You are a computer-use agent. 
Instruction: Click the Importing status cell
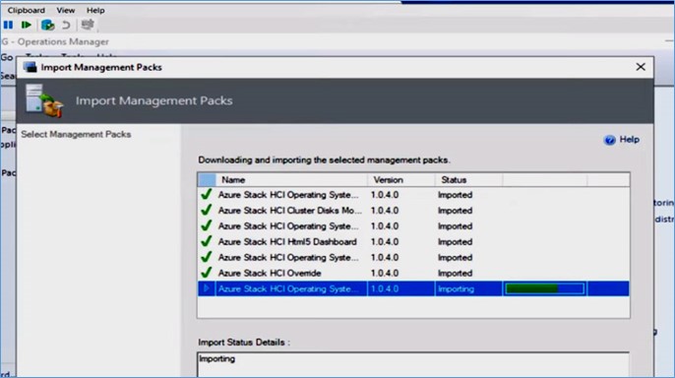click(x=456, y=288)
